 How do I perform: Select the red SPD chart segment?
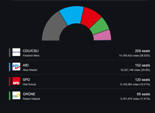pos(90,18)
